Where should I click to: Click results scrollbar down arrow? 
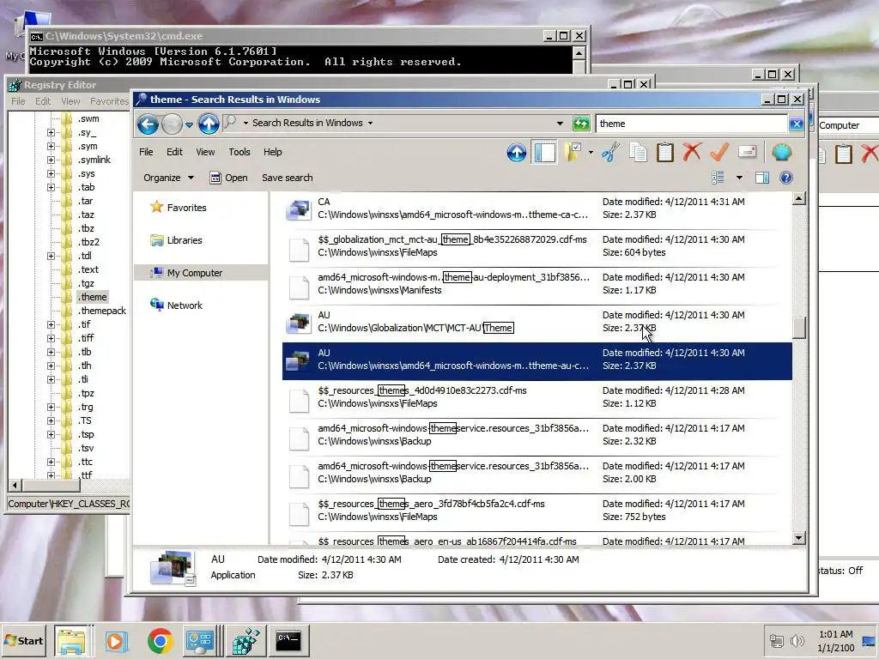point(799,539)
